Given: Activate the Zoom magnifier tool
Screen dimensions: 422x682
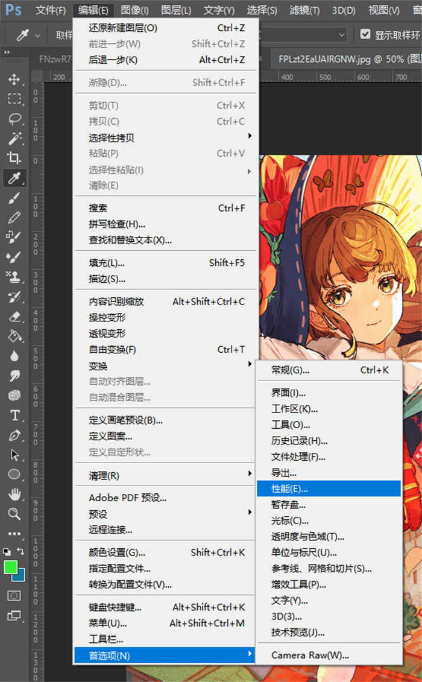Looking at the screenshot, I should [14, 514].
